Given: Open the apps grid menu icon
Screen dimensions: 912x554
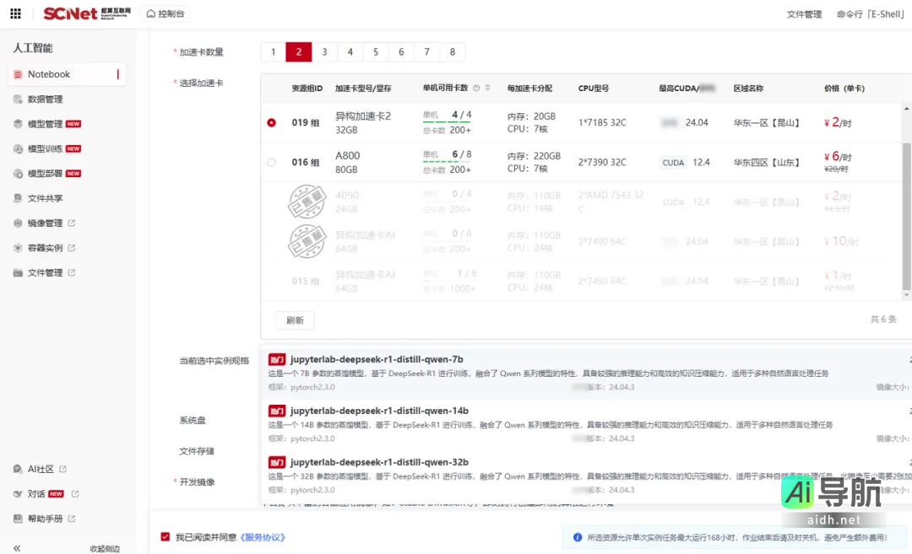Looking at the screenshot, I should click(16, 13).
